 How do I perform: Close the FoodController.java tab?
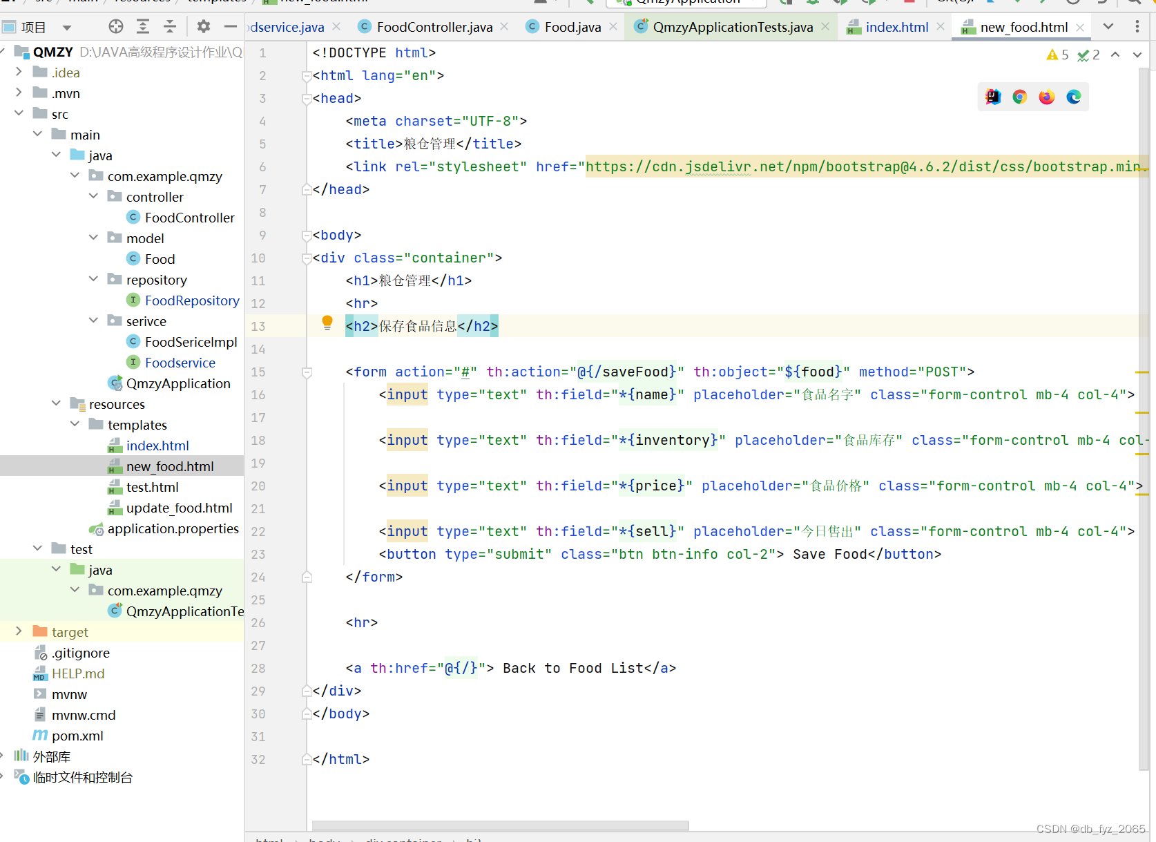pos(504,26)
